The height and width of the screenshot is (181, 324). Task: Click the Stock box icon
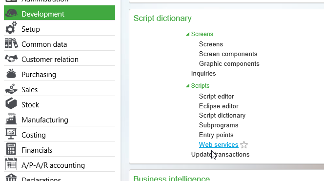[x=11, y=103]
